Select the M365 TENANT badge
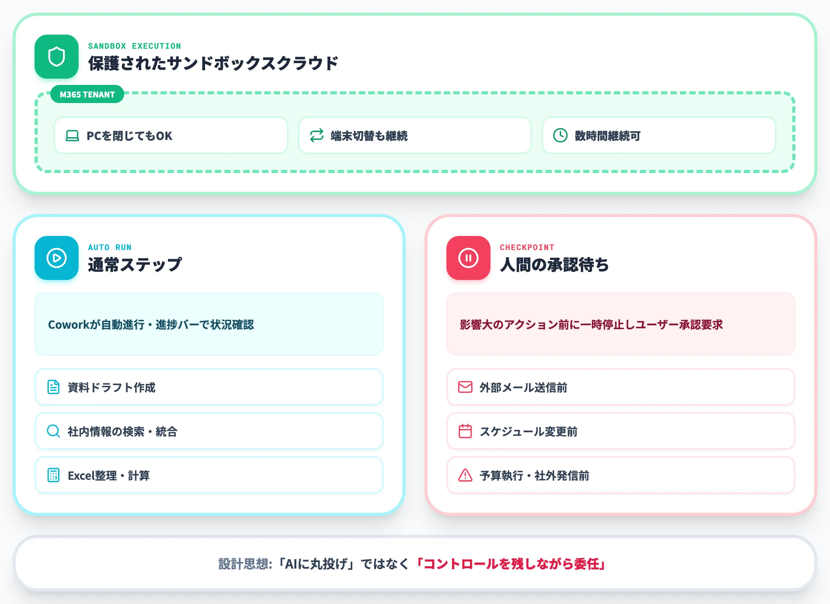 point(87,94)
